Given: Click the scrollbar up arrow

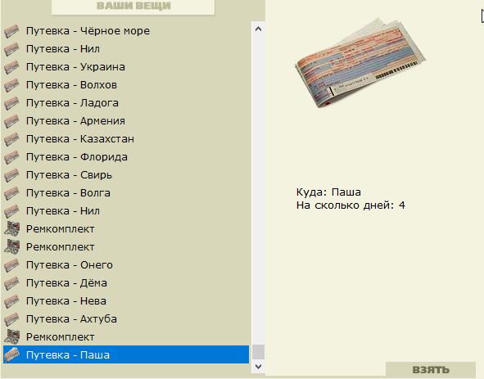Looking at the screenshot, I should [258, 29].
